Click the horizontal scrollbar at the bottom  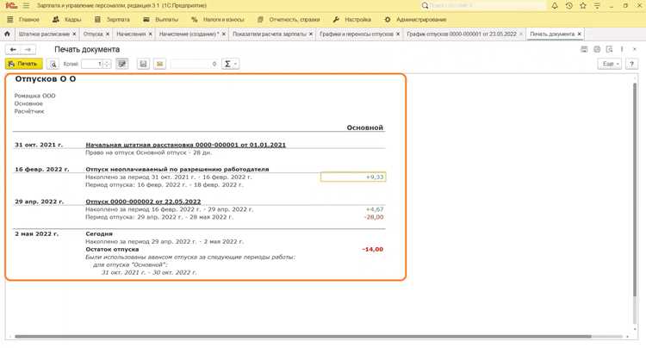303,337
